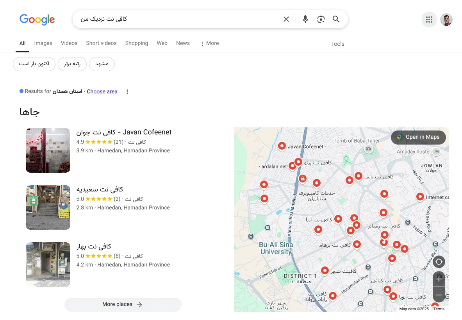Screen dimensions: 462x320
Task: Click the magnifying glass search icon
Action: [x=336, y=19]
